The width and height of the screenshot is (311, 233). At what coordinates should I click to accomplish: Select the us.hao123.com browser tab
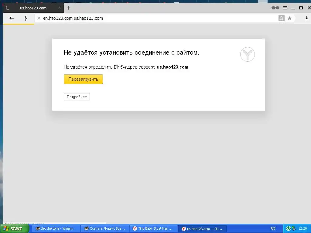pos(33,8)
